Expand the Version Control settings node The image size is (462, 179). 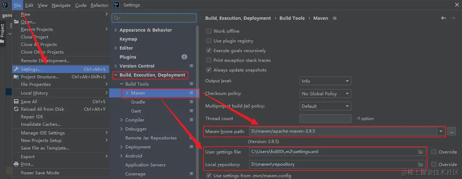click(x=116, y=66)
